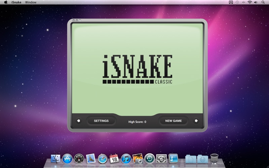Open iPhoto from the Dock
The height and width of the screenshot is (168, 269).
point(138,159)
